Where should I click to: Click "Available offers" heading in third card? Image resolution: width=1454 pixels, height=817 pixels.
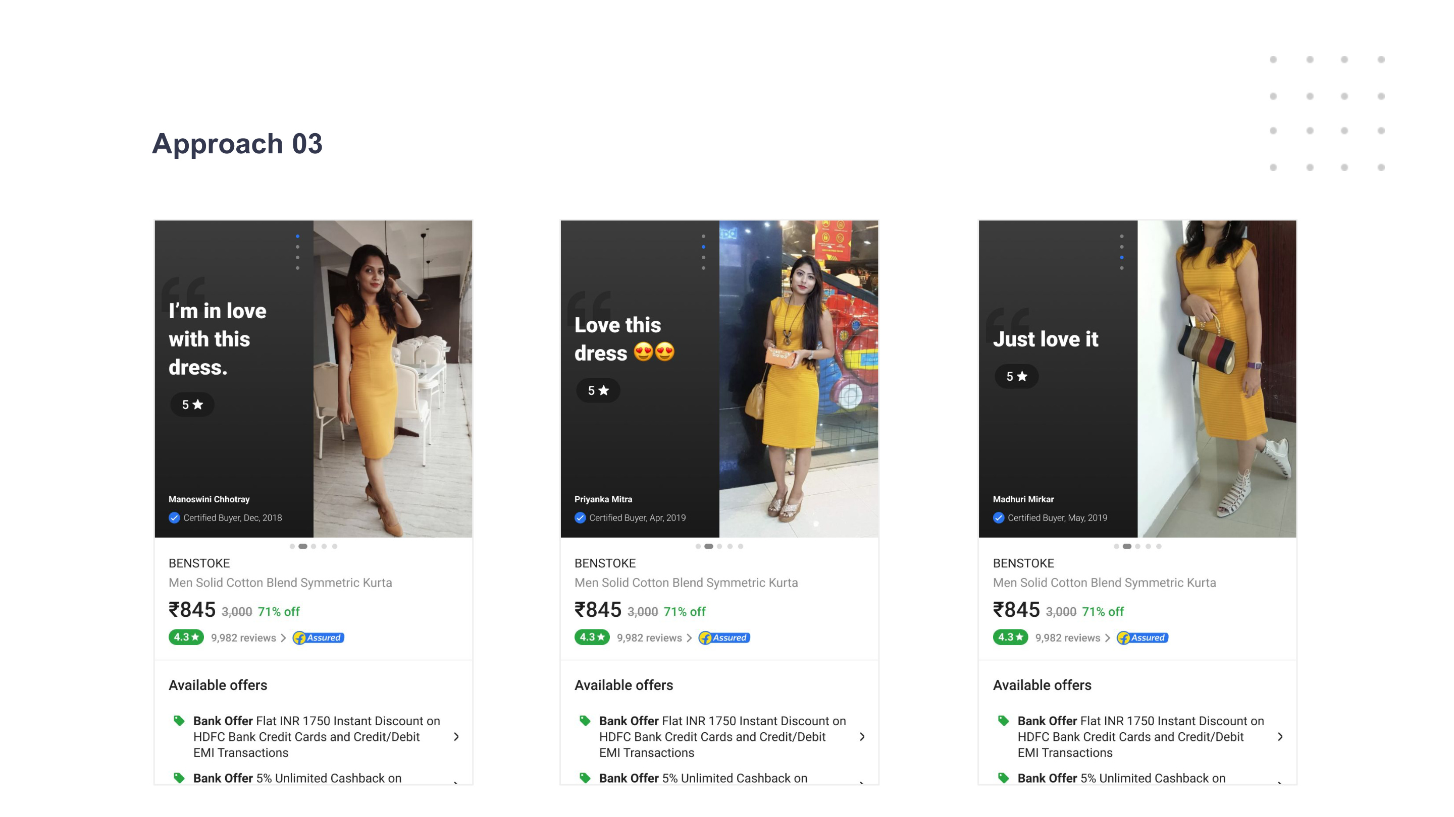tap(1042, 685)
